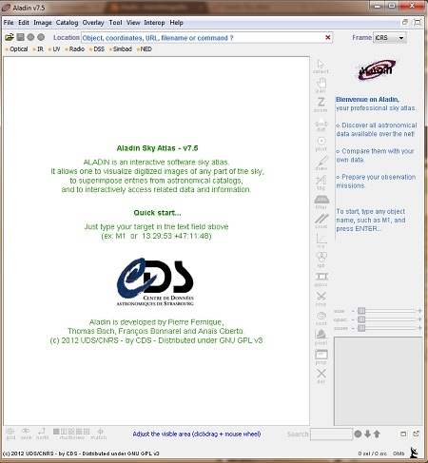Click the opacity slider handle
Image resolution: width=428 pixels, height=463 pixels.
tap(361, 319)
